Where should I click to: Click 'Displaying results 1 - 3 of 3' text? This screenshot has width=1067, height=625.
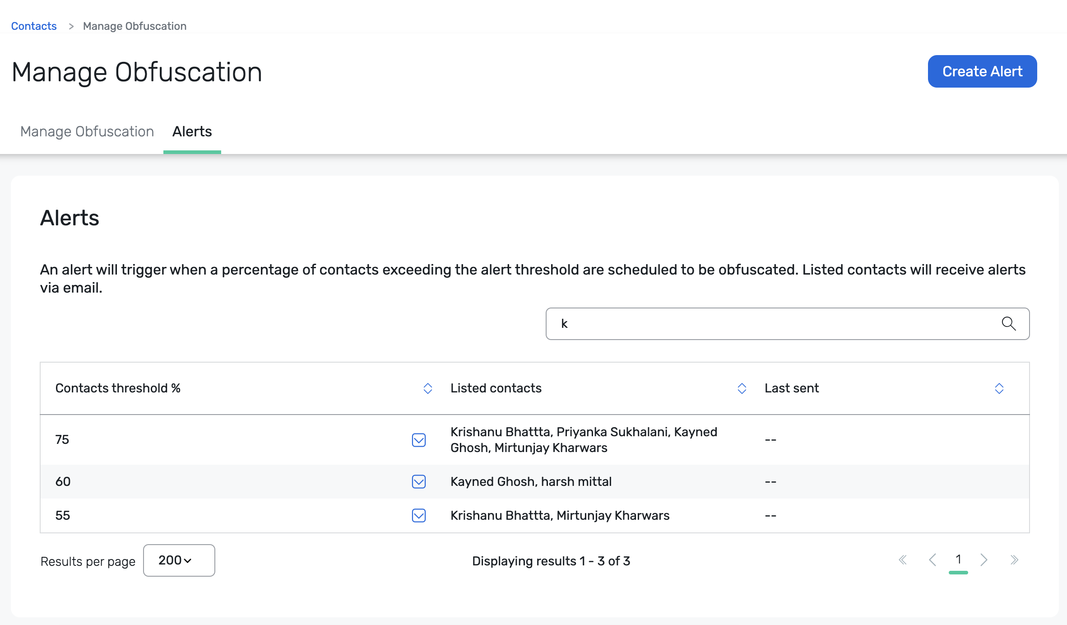pyautogui.click(x=551, y=561)
